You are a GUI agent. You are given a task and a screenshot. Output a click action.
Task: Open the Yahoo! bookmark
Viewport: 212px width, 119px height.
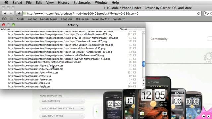click(32, 19)
